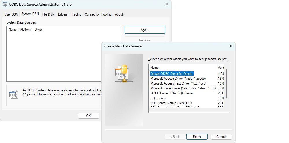The width and height of the screenshot is (289, 143).
Task: Click the Version column header in driver list
Action: click(221, 68)
